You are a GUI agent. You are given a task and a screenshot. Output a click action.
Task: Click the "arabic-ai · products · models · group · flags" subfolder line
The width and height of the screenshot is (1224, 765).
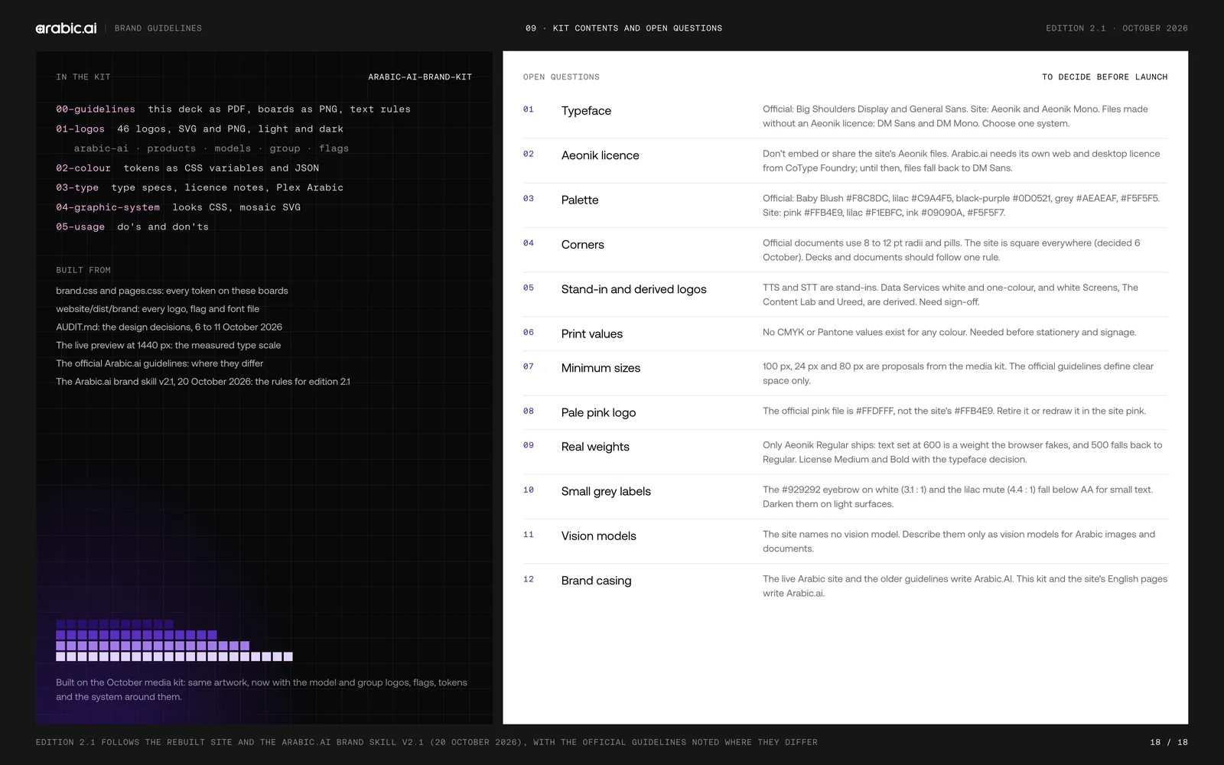[x=211, y=148]
